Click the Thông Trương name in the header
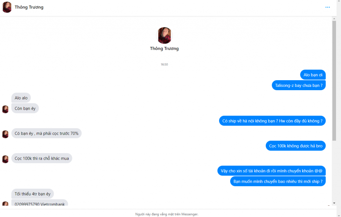The height and width of the screenshot is (217, 341). (x=29, y=7)
